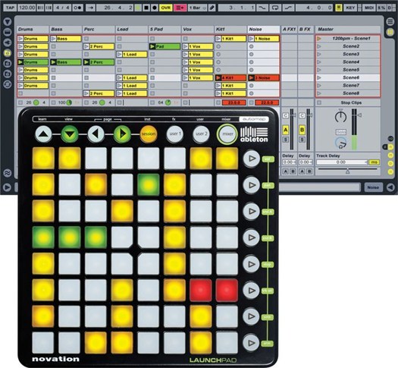Click the A FX1 volume fader handle
This screenshot has width=398, height=368.
pyautogui.click(x=294, y=115)
